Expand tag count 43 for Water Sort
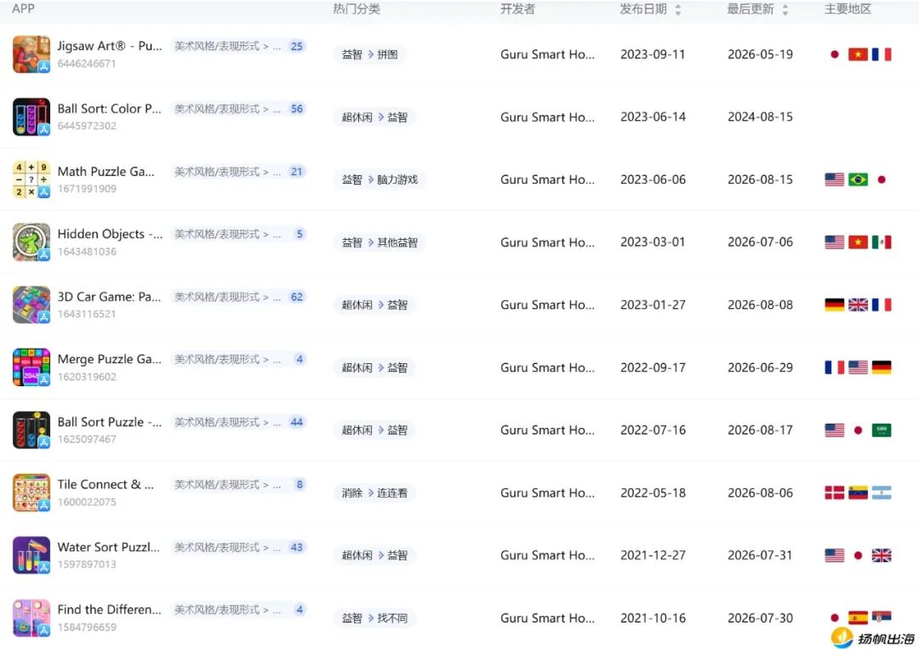The width and height of the screenshot is (919, 649). 297,547
